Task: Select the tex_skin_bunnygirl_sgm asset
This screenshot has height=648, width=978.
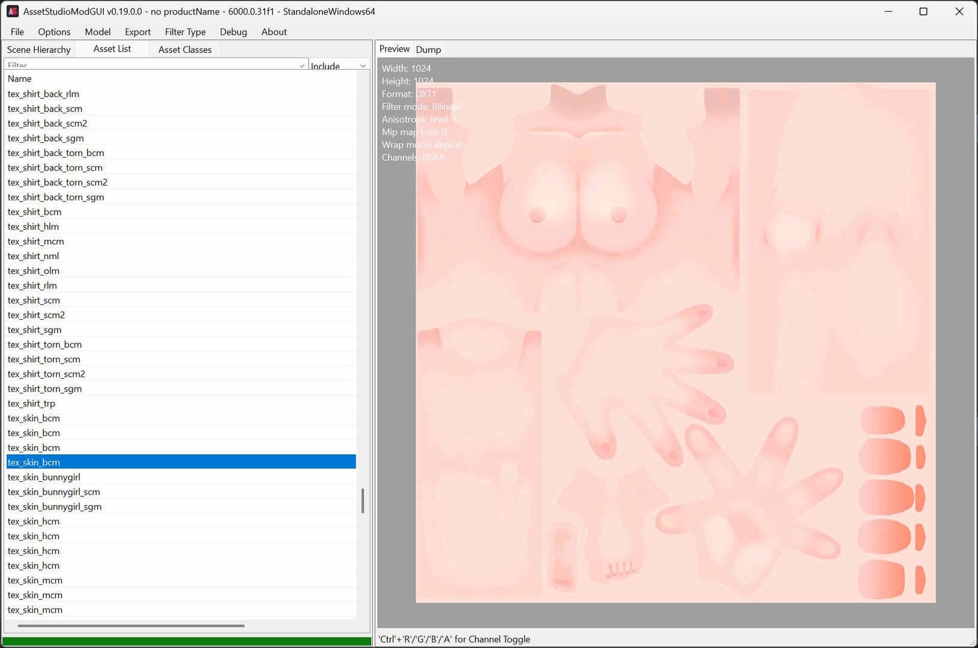Action: pos(180,506)
